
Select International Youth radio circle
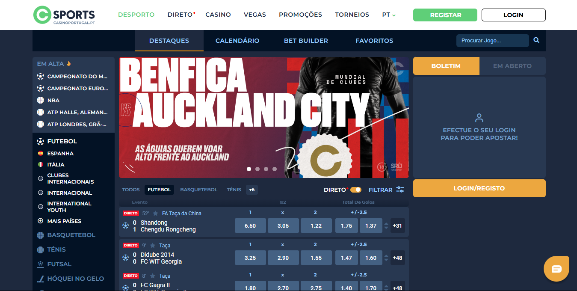pyautogui.click(x=41, y=207)
